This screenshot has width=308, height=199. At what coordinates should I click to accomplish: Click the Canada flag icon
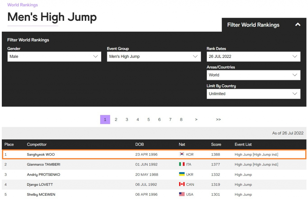point(182,185)
